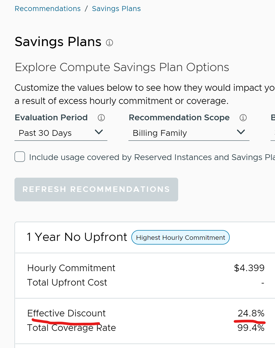Click the info icon beside Savings Plans heading
This screenshot has width=275, height=348.
tap(109, 43)
